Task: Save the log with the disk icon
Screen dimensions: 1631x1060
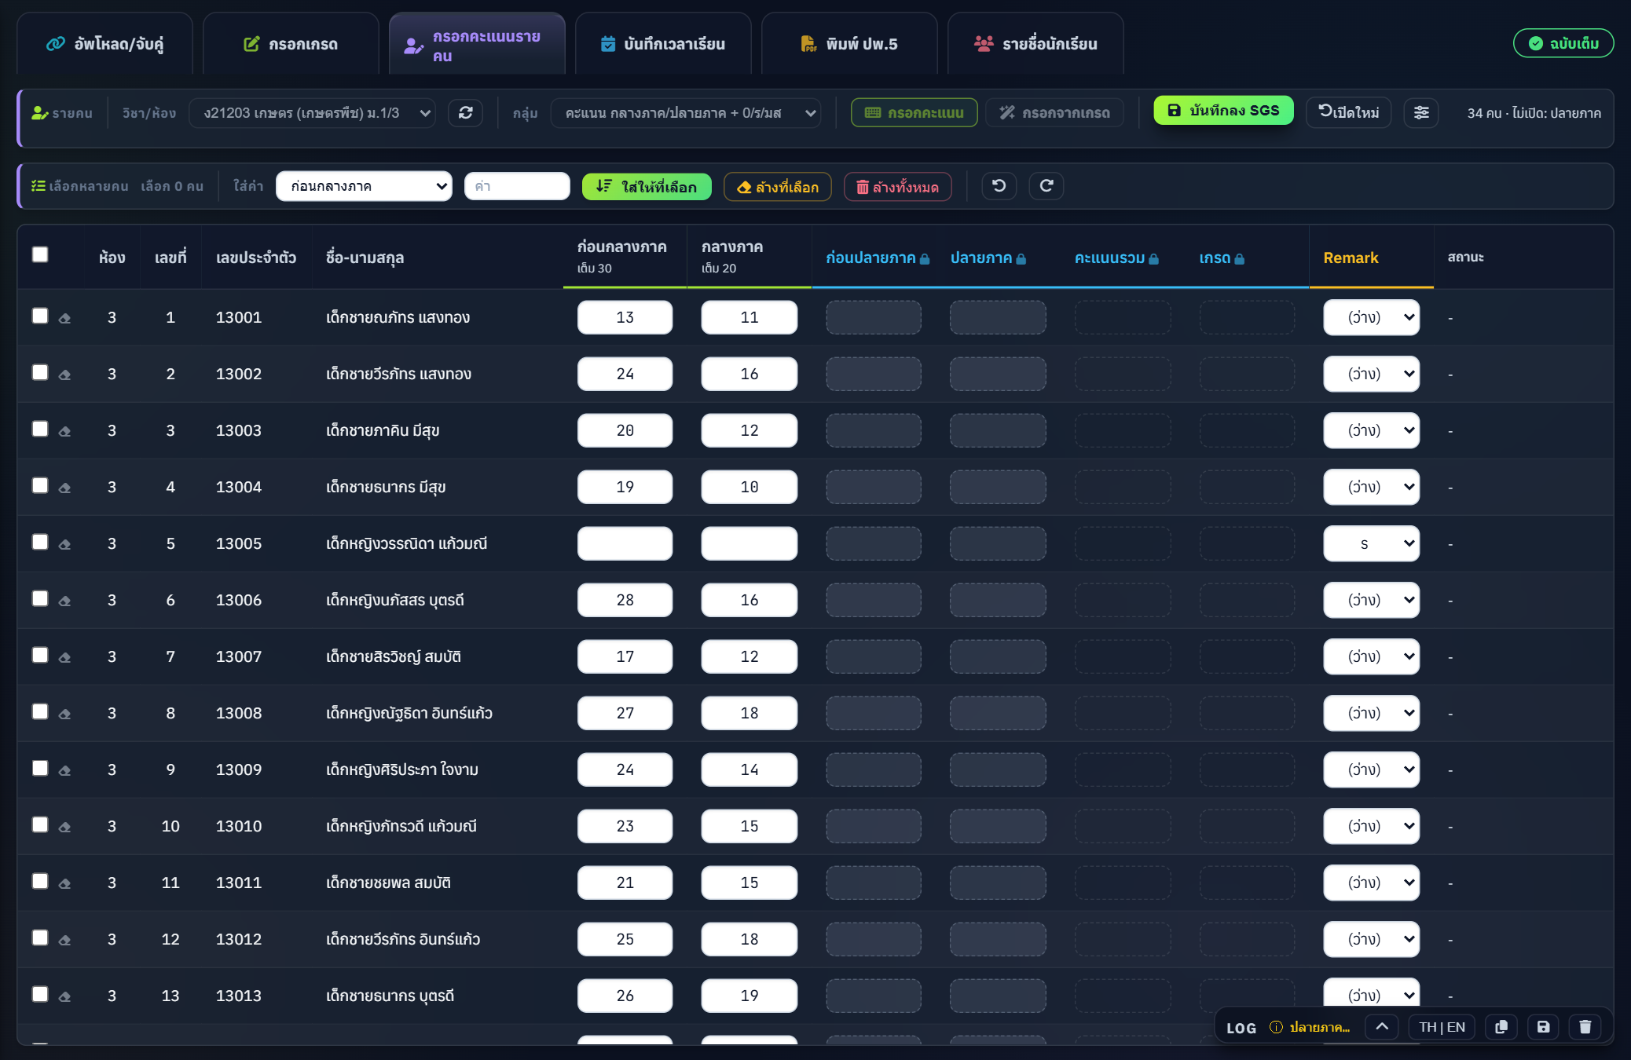Action: tap(1543, 1026)
